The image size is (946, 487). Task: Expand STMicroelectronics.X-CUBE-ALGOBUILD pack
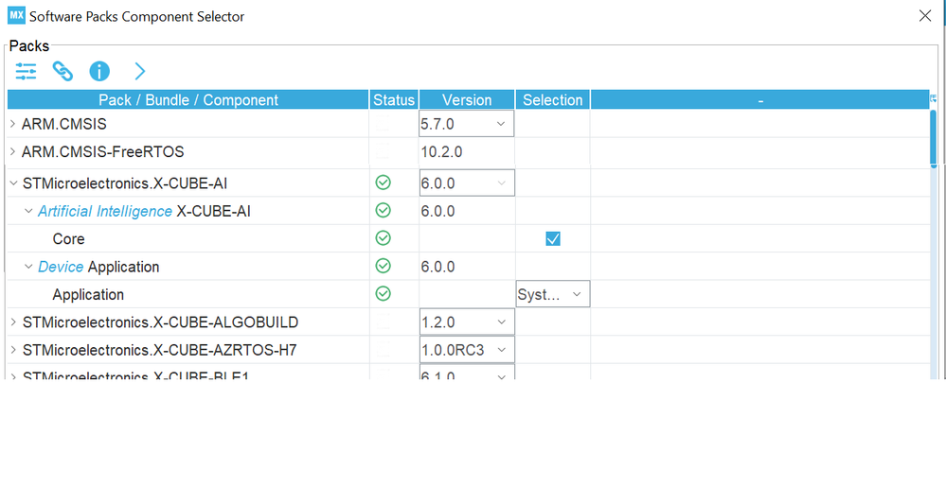(12, 322)
